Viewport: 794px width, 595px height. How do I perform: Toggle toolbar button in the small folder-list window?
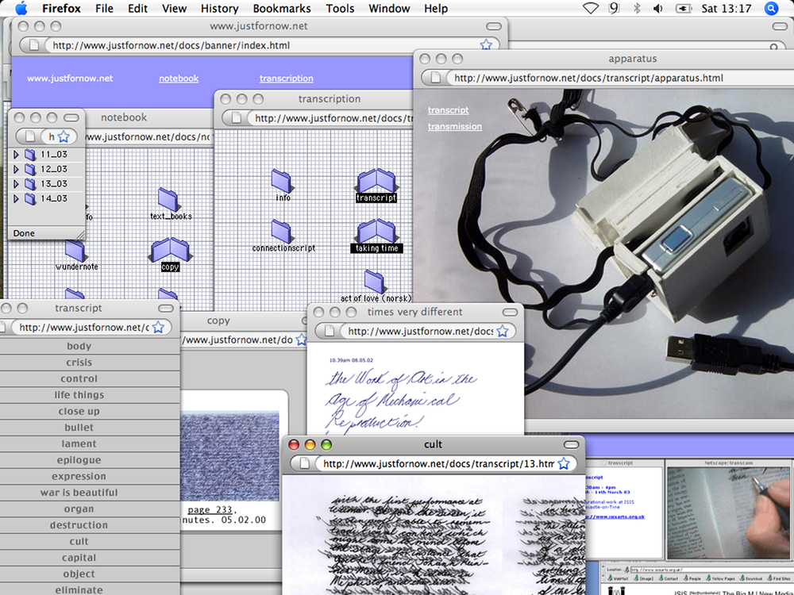click(x=71, y=118)
